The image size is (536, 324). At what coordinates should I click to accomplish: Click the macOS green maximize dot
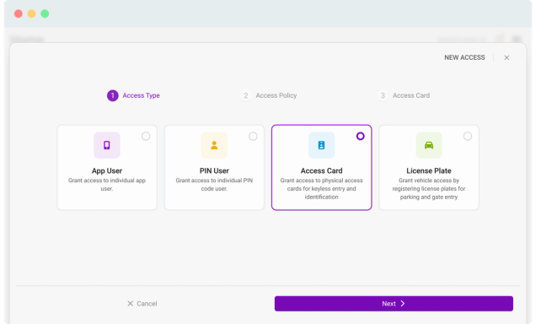pyautogui.click(x=45, y=13)
